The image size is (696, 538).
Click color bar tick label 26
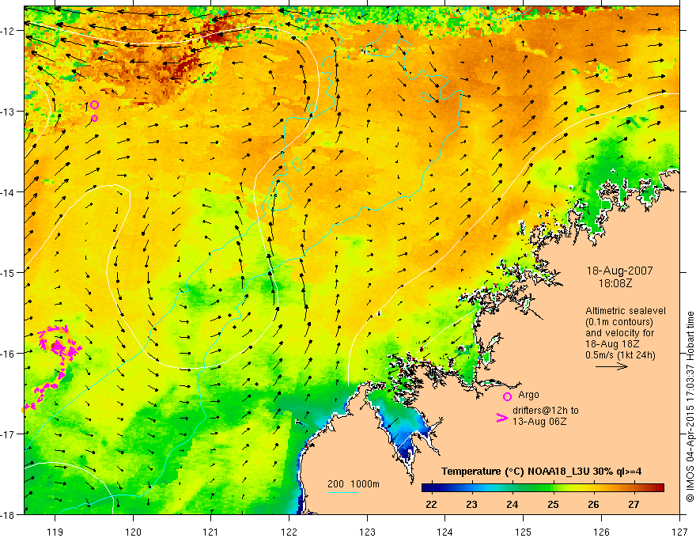(x=593, y=504)
